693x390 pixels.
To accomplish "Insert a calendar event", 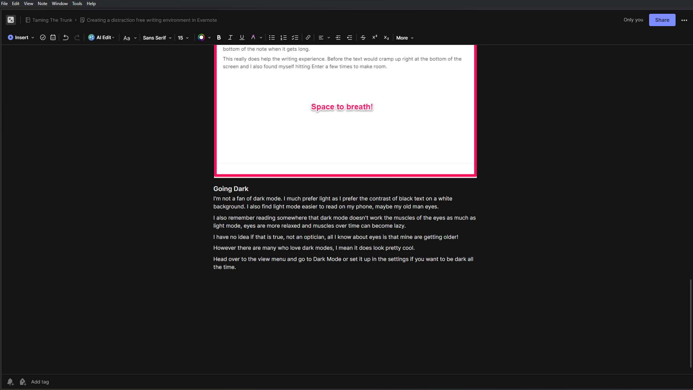I will (53, 37).
